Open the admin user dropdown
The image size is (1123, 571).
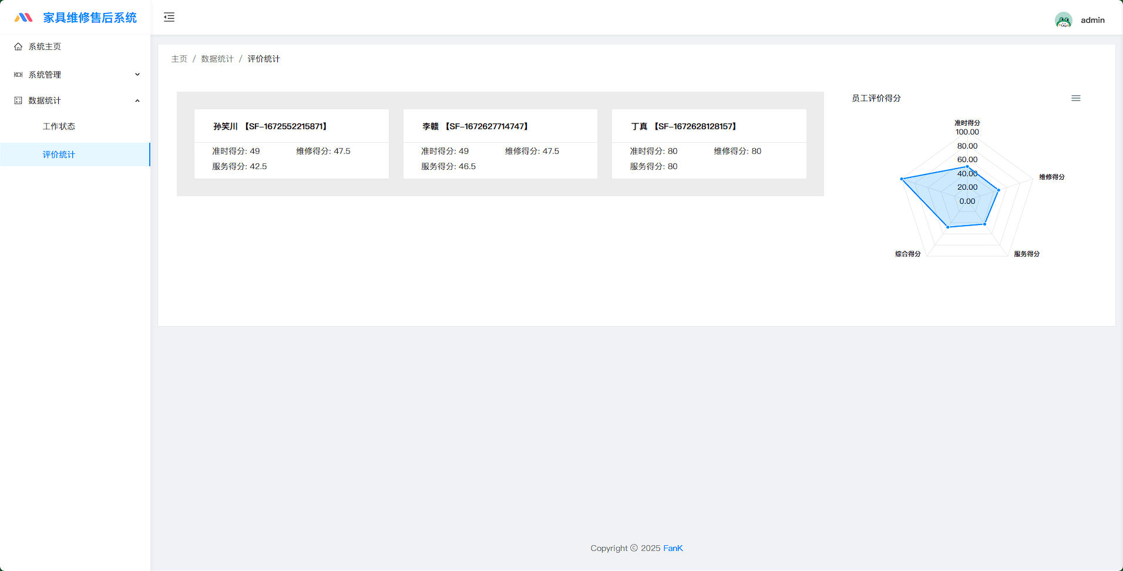tap(1092, 20)
